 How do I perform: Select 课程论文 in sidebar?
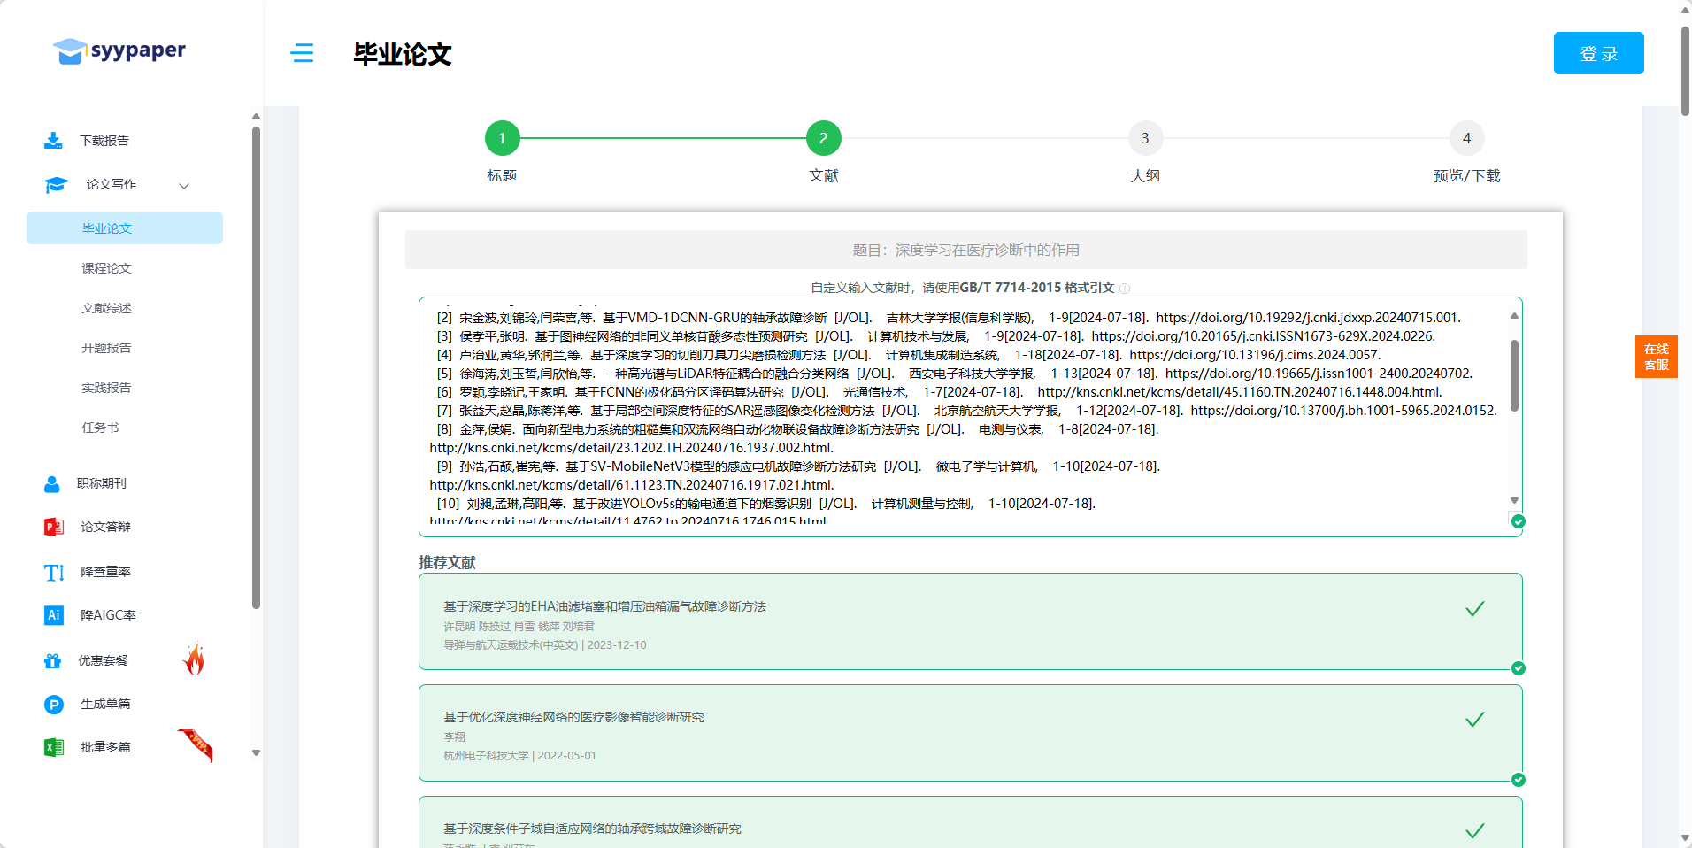pos(106,268)
